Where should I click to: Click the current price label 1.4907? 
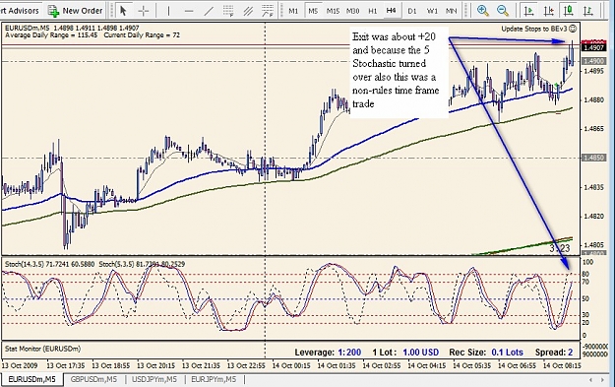click(593, 47)
